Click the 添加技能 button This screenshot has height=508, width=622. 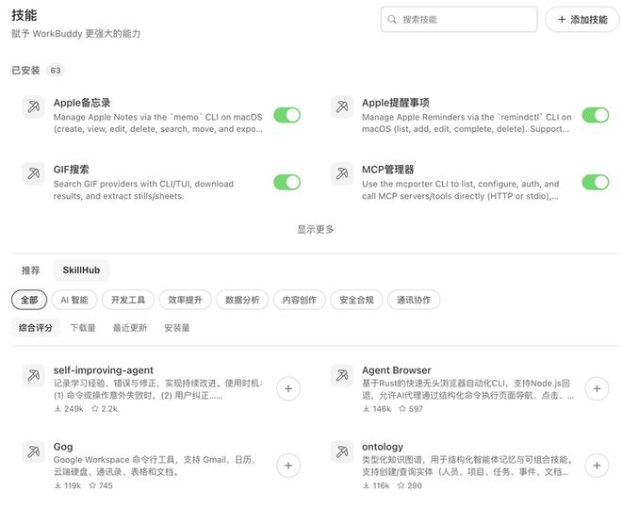[x=582, y=20]
